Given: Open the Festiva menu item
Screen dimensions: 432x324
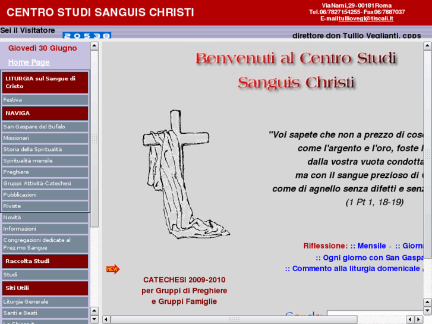Looking at the screenshot, I should 45,100.
